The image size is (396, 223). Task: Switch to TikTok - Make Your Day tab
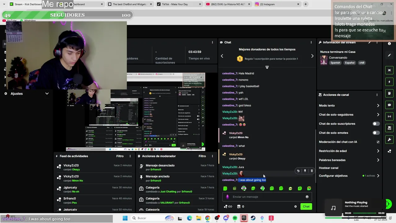(x=179, y=4)
